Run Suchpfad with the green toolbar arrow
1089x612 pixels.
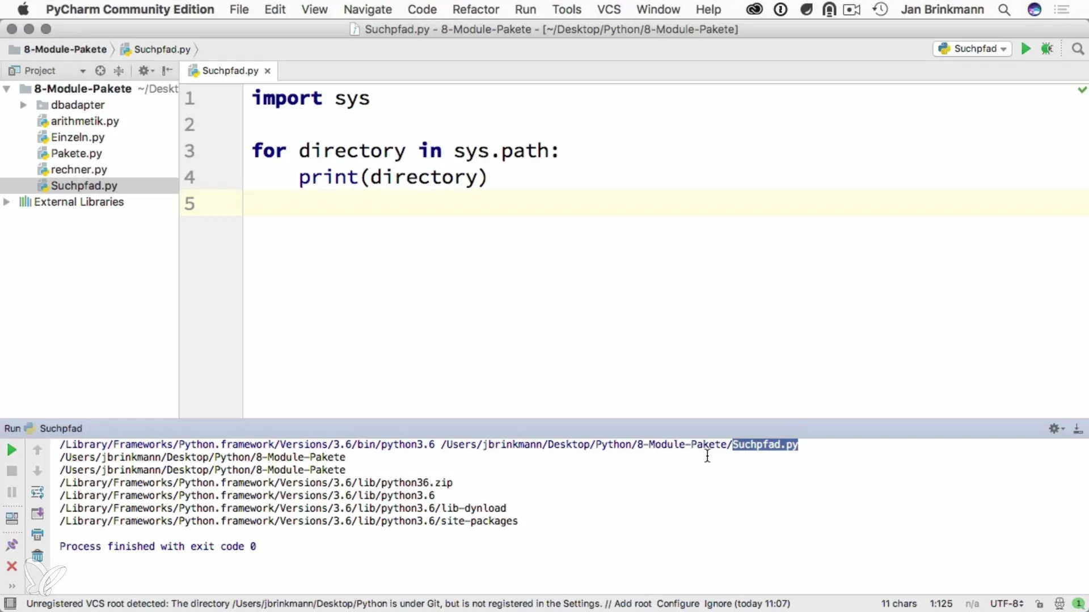coord(1025,49)
